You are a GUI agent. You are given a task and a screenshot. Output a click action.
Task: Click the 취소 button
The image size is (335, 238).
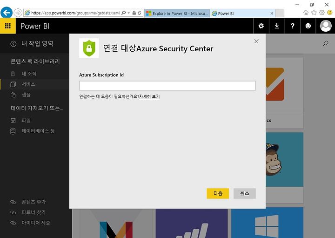tap(244, 193)
